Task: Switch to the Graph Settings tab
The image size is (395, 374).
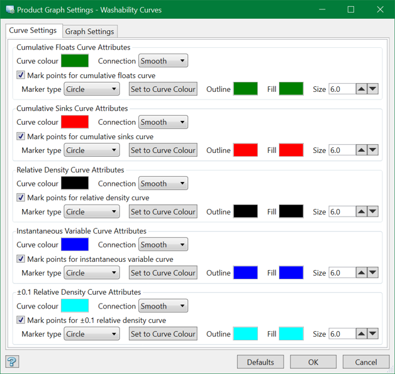Action: pos(90,31)
